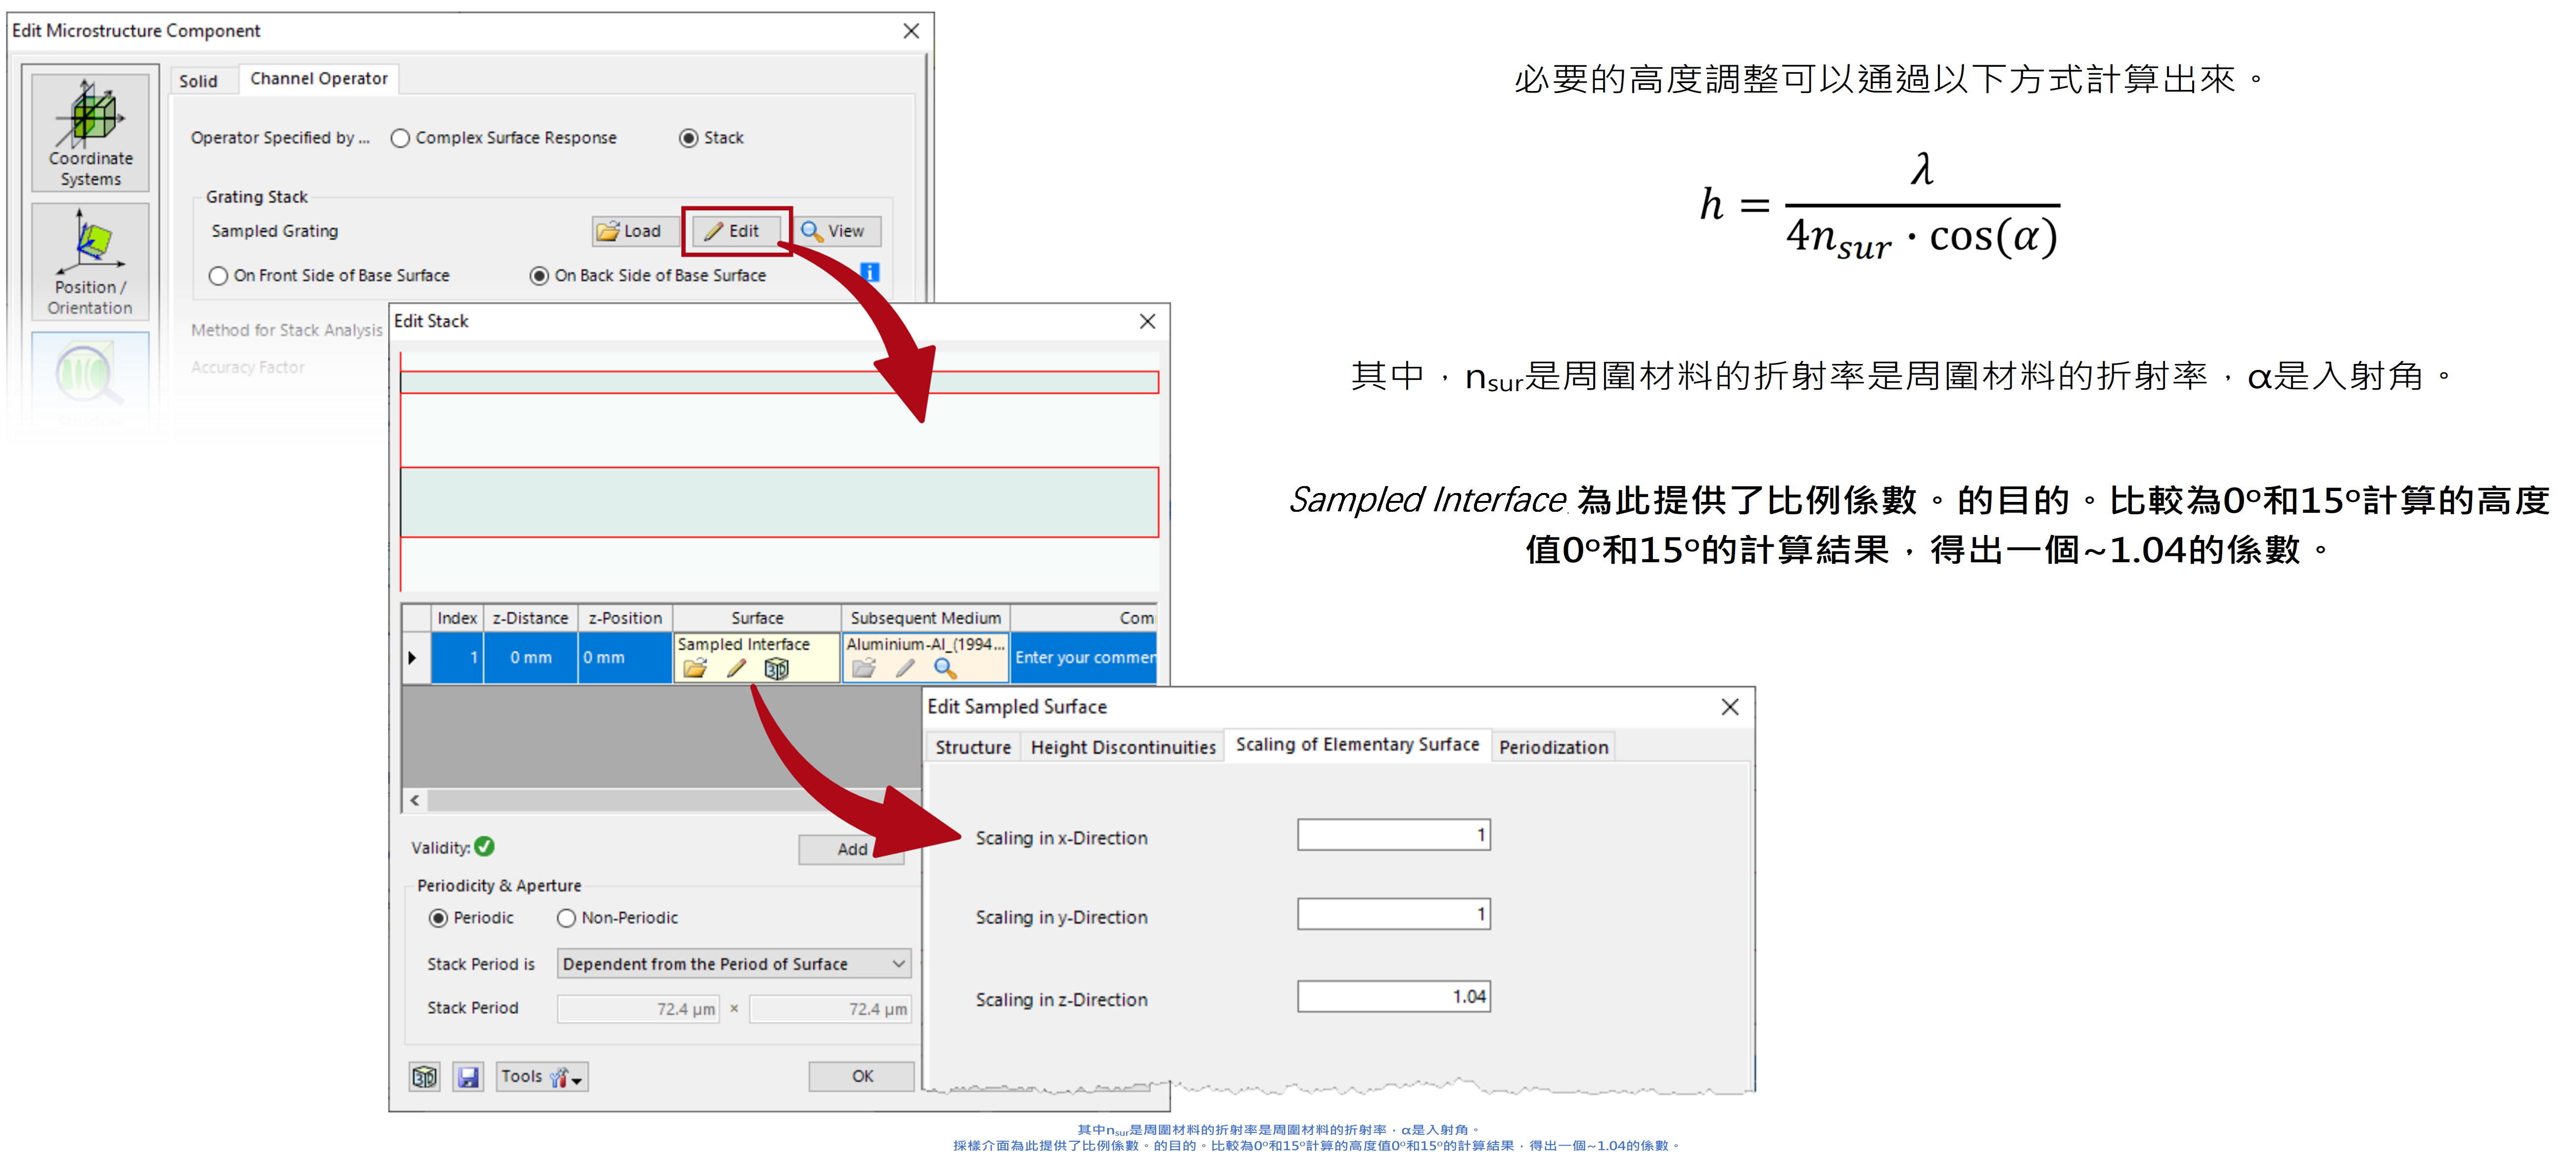Click the z-Position '0 mm' cell
The width and height of the screenshot is (2576, 1167).
pyautogui.click(x=625, y=657)
